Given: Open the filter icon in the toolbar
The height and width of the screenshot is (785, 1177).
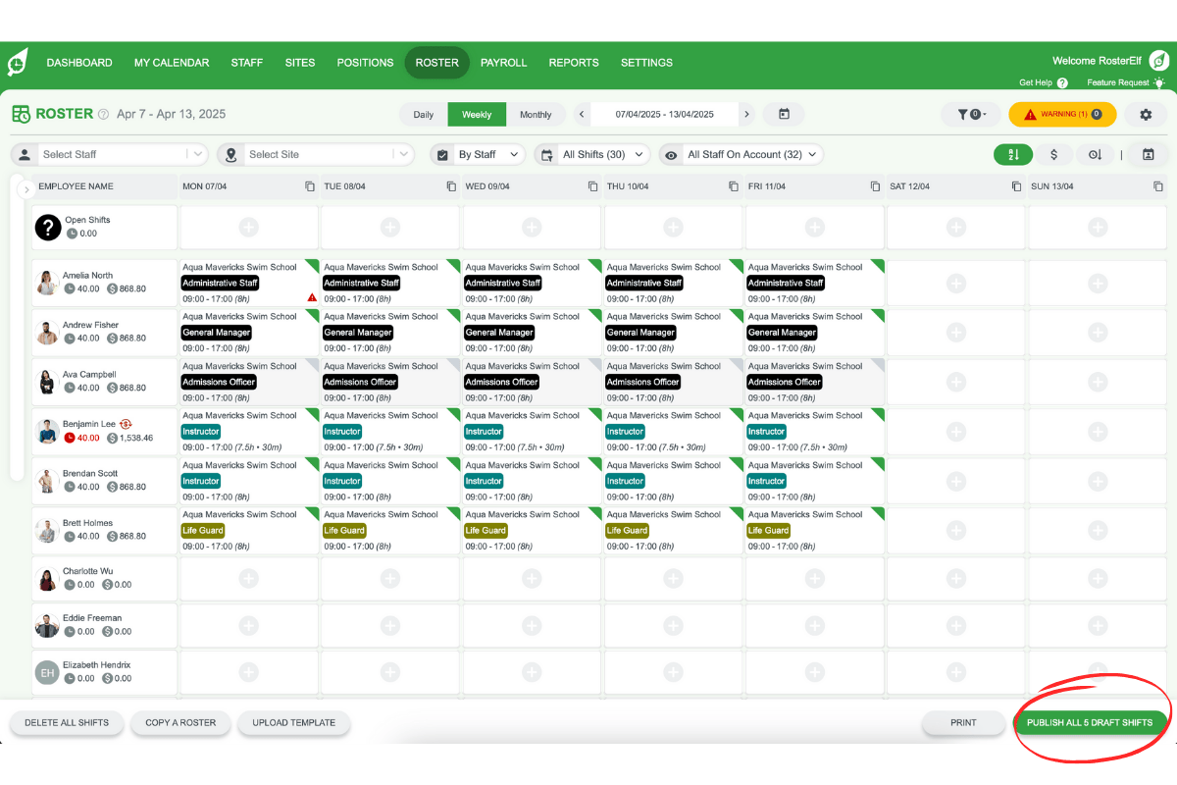Looking at the screenshot, I should [970, 114].
